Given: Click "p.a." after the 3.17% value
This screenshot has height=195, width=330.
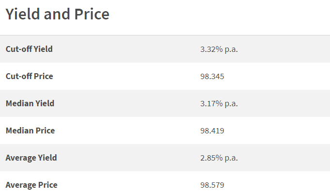Looking at the screenshot, I should click(231, 104).
